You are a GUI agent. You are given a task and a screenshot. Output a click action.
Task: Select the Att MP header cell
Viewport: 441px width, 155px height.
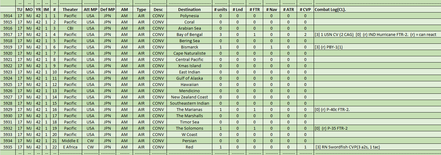point(90,10)
